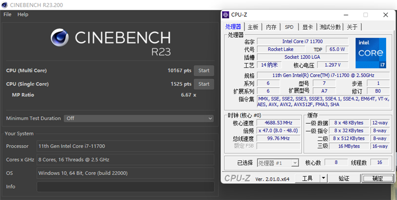
Task: Click the 代号 value Rocket Lake
Action: coord(280,49)
